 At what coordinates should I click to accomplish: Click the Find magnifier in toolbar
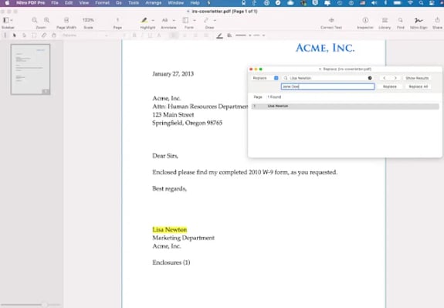point(401,20)
